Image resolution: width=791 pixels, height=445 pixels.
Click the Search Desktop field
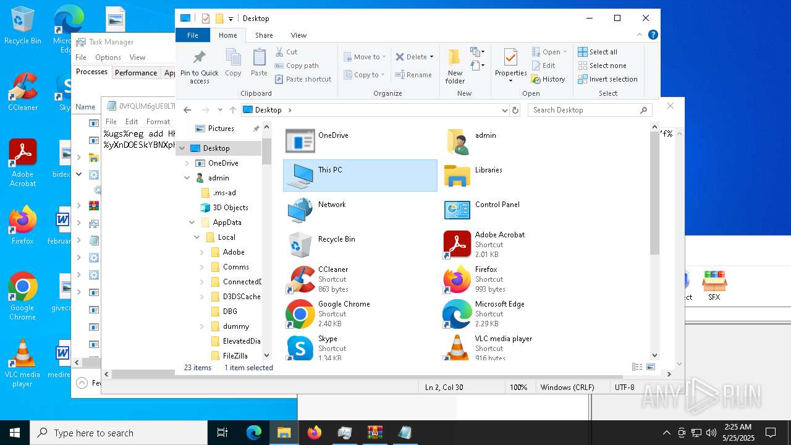(x=590, y=110)
